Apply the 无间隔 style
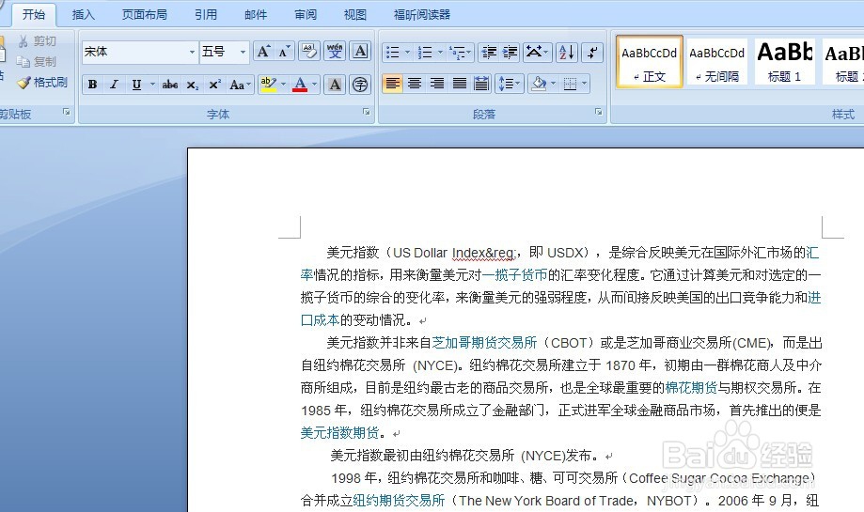 717,62
